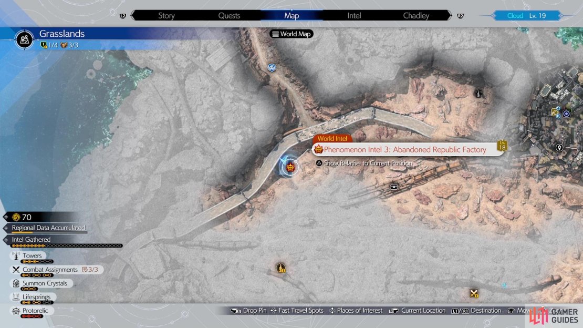Switch to the Quests tab

pyautogui.click(x=229, y=16)
